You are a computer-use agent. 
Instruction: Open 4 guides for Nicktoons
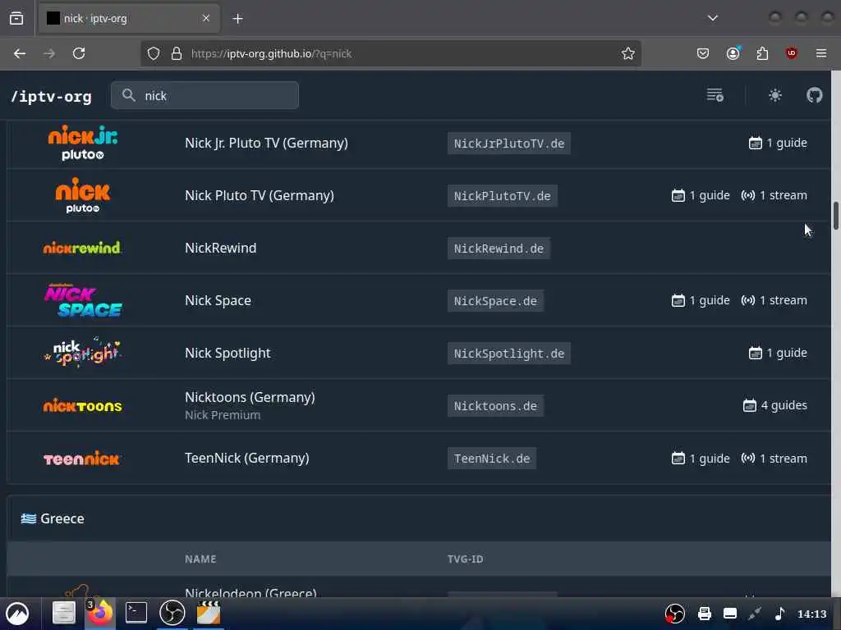775,405
